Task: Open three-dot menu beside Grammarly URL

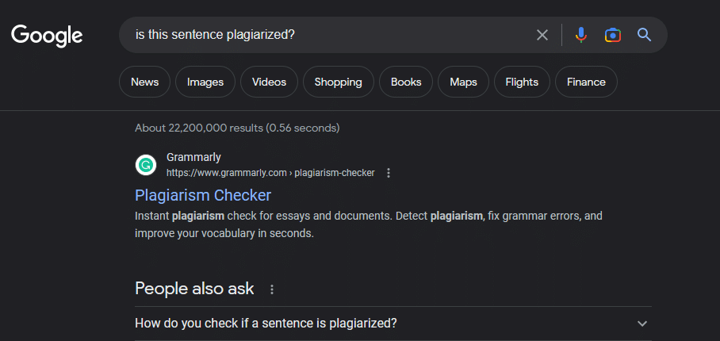Action: coord(389,173)
